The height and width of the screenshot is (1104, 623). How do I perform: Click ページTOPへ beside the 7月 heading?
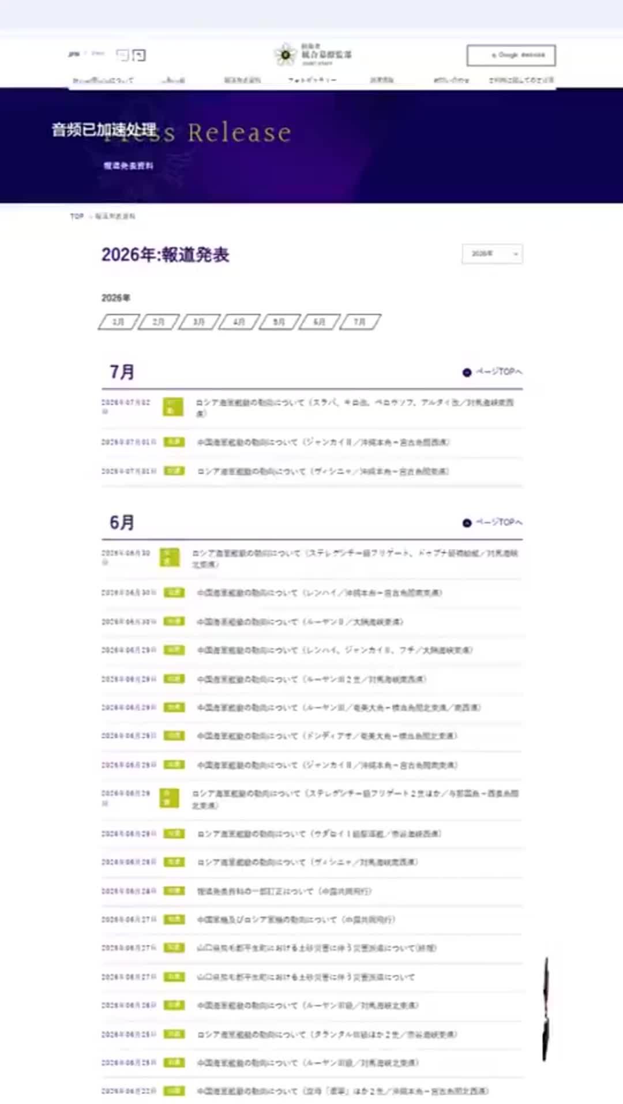(493, 372)
